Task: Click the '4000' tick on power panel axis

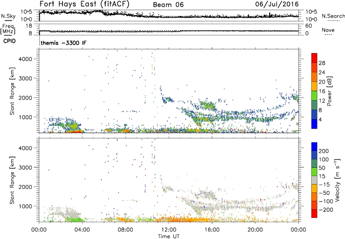Action: 25,59
